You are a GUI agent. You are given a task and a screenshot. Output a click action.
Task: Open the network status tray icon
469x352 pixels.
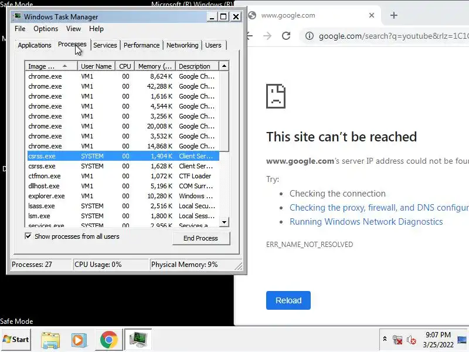(x=397, y=340)
